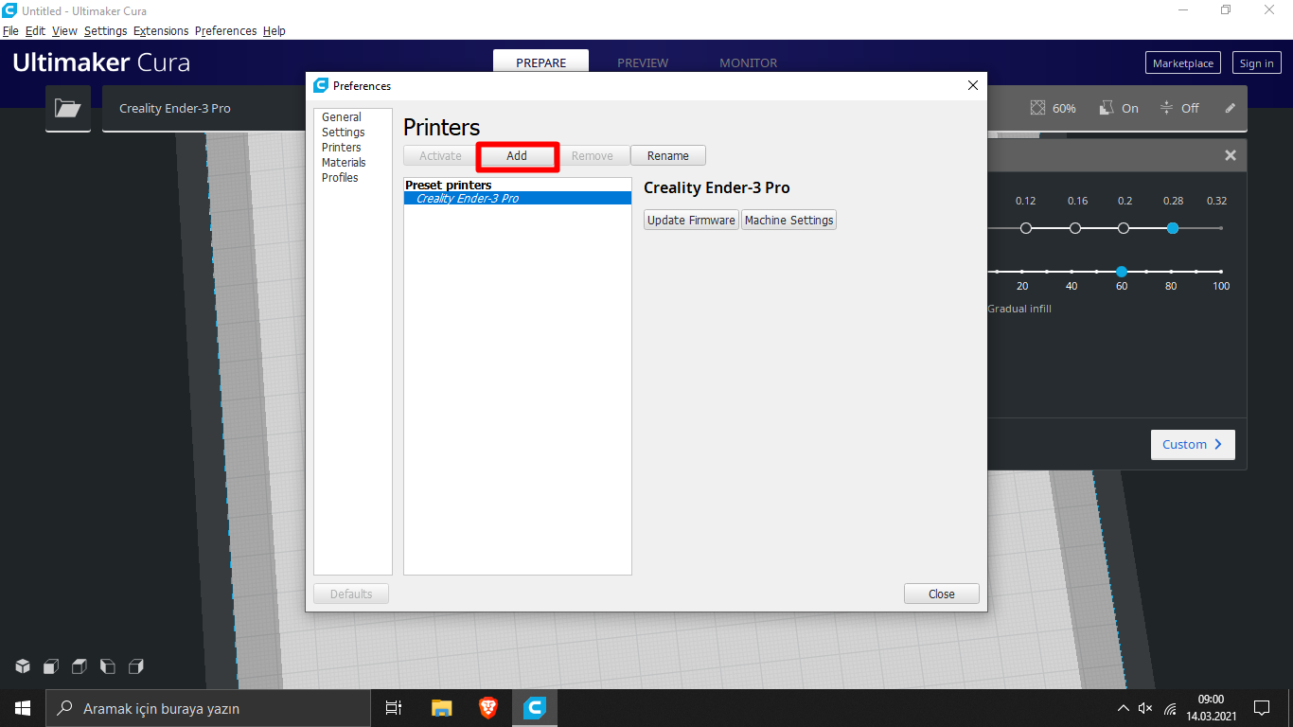Select General in Preferences sidebar
This screenshot has width=1293, height=727.
point(342,117)
